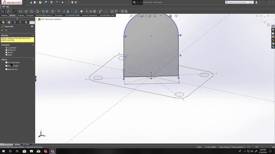This screenshot has width=275, height=154.
Task: Open the Options gear icon
Action: [76, 2]
